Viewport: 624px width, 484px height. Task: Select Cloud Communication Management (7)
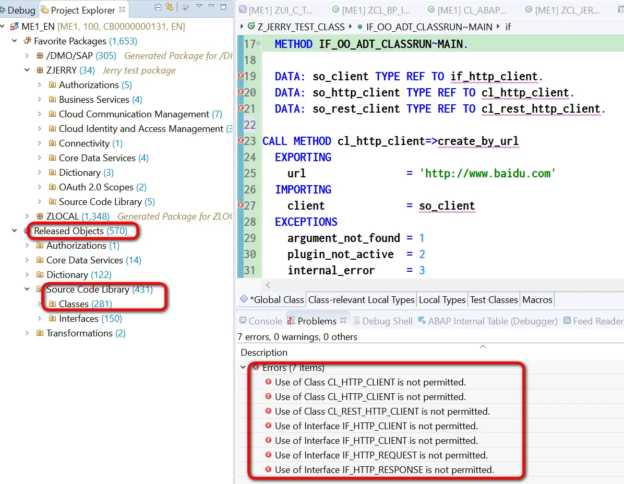(140, 114)
